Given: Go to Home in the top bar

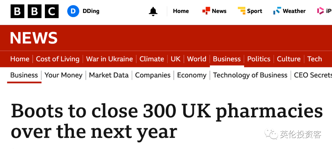Looking at the screenshot, I should (x=181, y=11).
